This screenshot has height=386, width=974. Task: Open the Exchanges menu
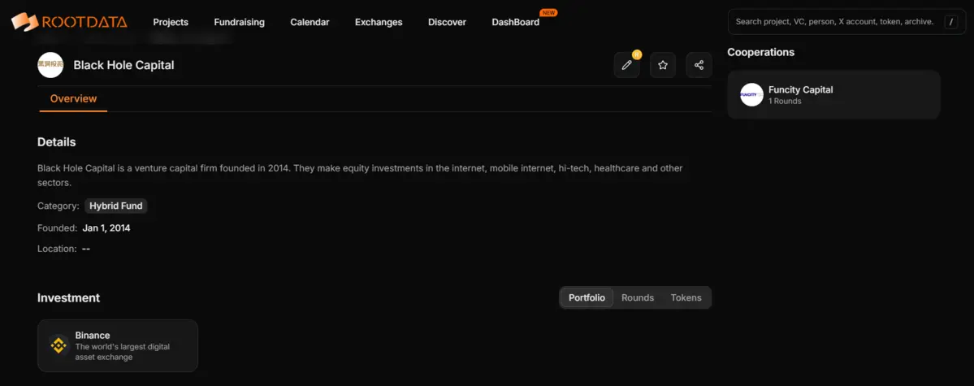(x=379, y=23)
